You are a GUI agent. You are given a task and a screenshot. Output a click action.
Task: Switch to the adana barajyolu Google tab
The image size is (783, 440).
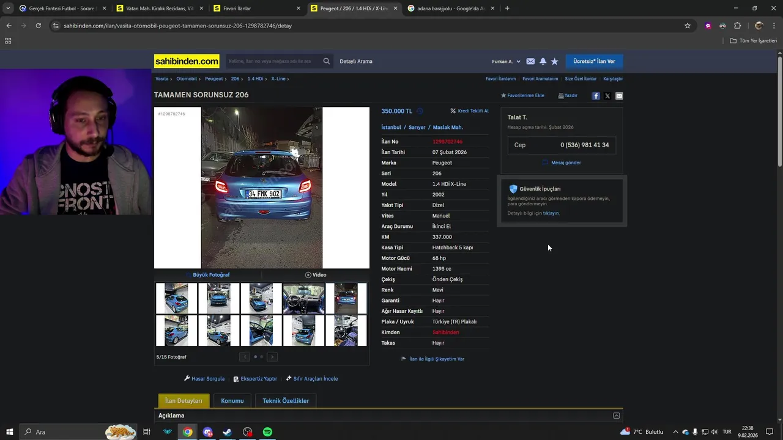pos(450,9)
